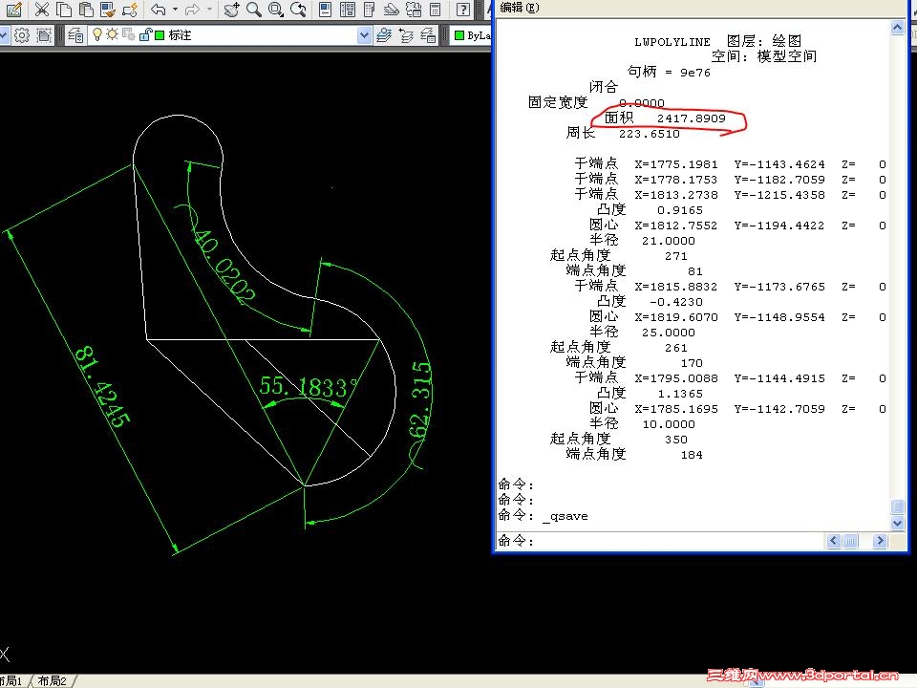Click the area value 2417.8909
Viewport: 917px width, 688px height.
[692, 118]
